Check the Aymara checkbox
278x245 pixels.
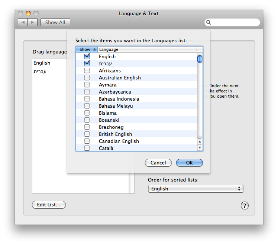click(87, 85)
